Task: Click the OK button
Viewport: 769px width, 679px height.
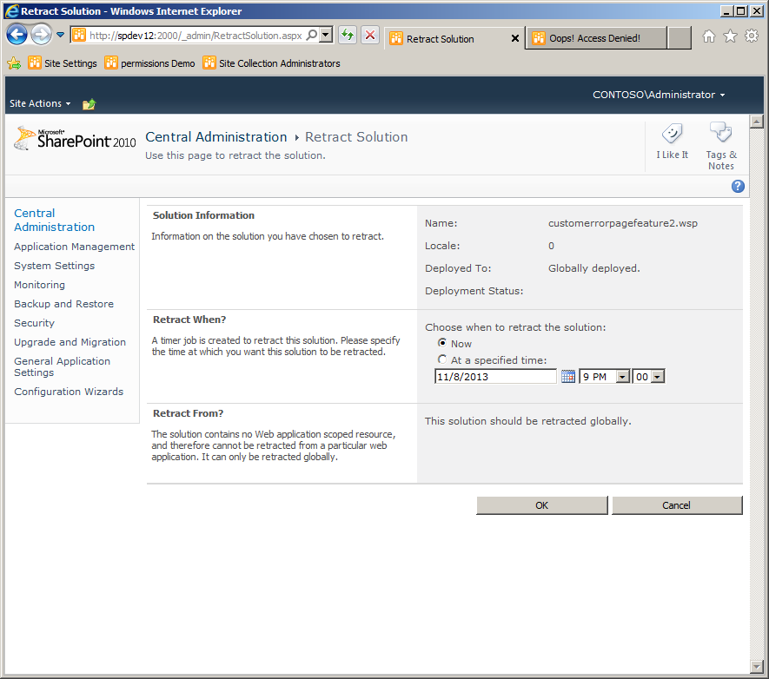Action: [542, 505]
